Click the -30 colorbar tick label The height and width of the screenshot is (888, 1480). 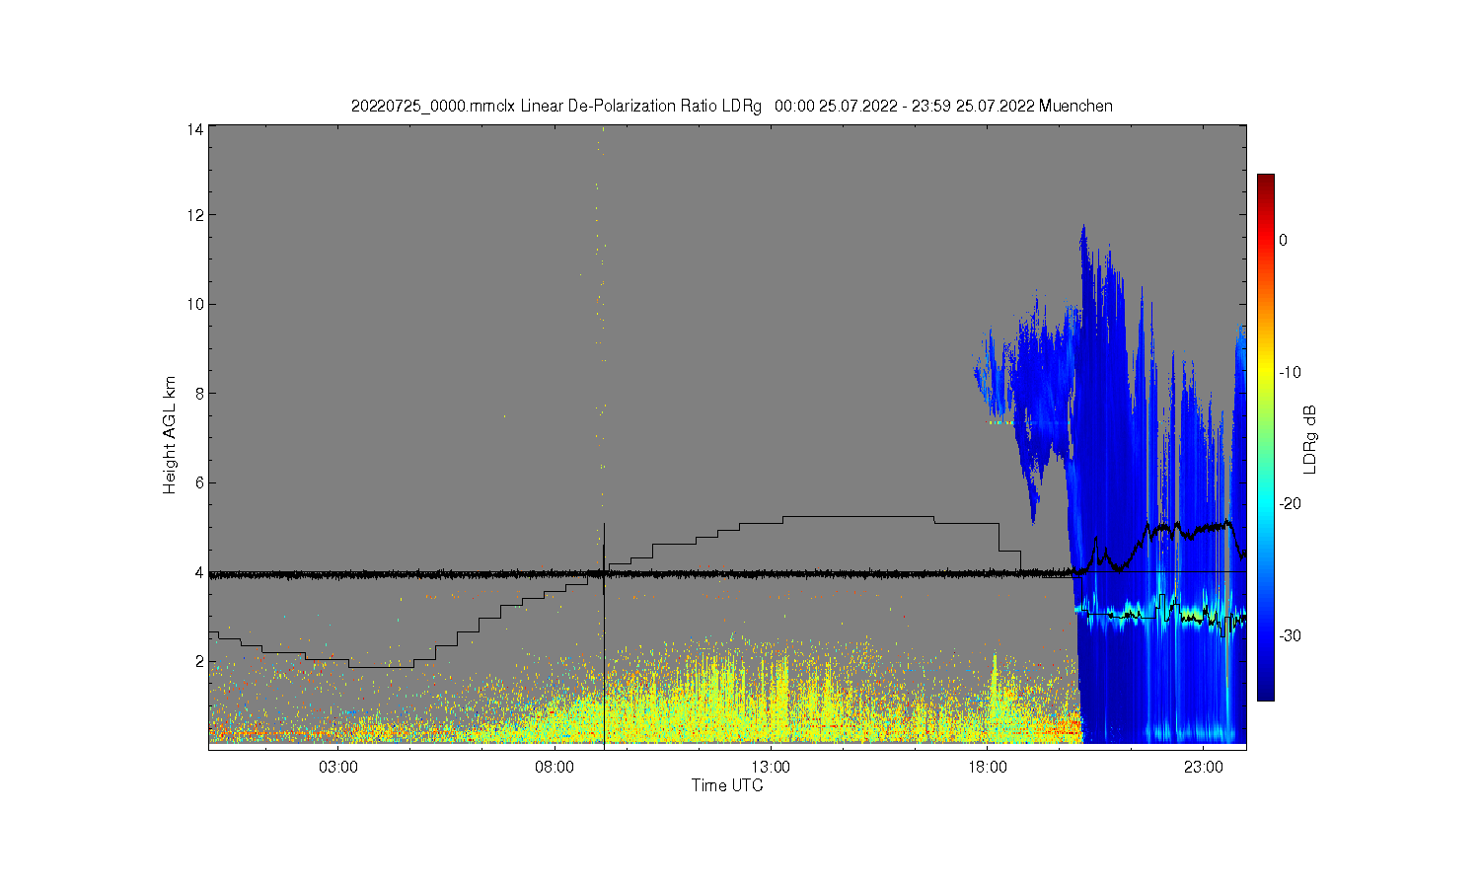pos(1291,635)
